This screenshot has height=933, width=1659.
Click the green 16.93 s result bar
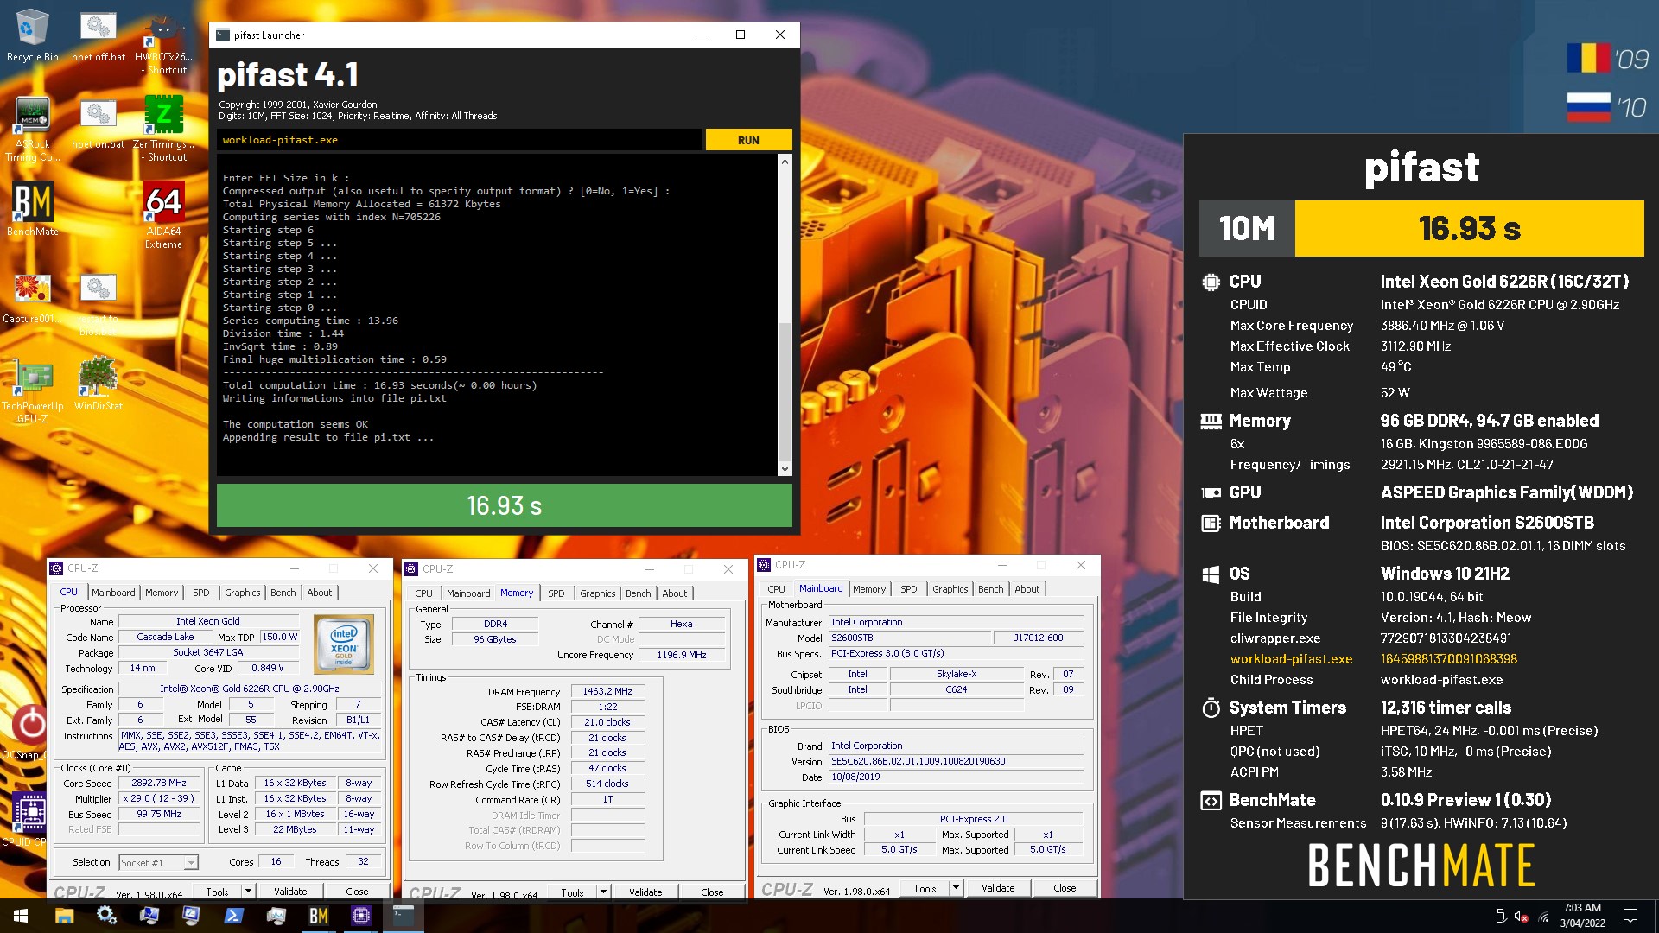click(x=504, y=505)
